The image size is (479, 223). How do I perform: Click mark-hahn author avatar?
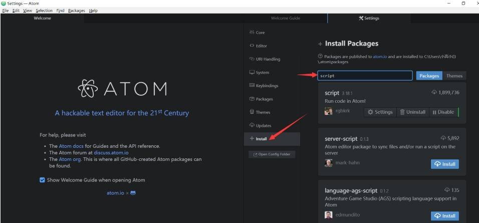pyautogui.click(x=328, y=163)
